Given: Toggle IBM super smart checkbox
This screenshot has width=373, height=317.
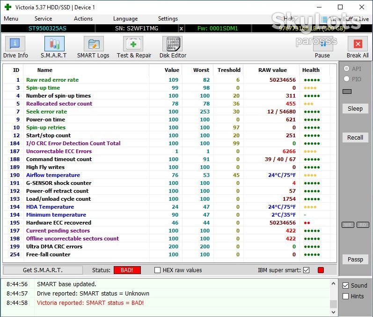Looking at the screenshot, I should pyautogui.click(x=307, y=270).
